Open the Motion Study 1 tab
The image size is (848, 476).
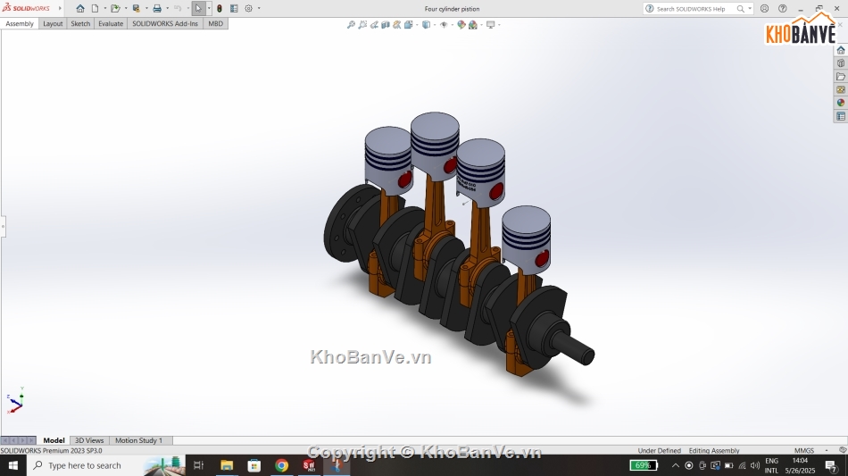(138, 440)
